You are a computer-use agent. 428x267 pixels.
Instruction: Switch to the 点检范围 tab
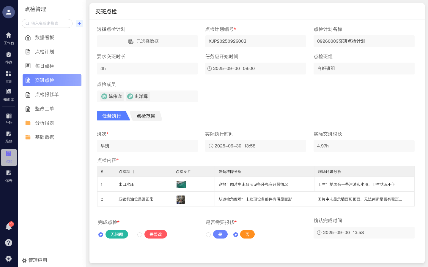point(146,116)
